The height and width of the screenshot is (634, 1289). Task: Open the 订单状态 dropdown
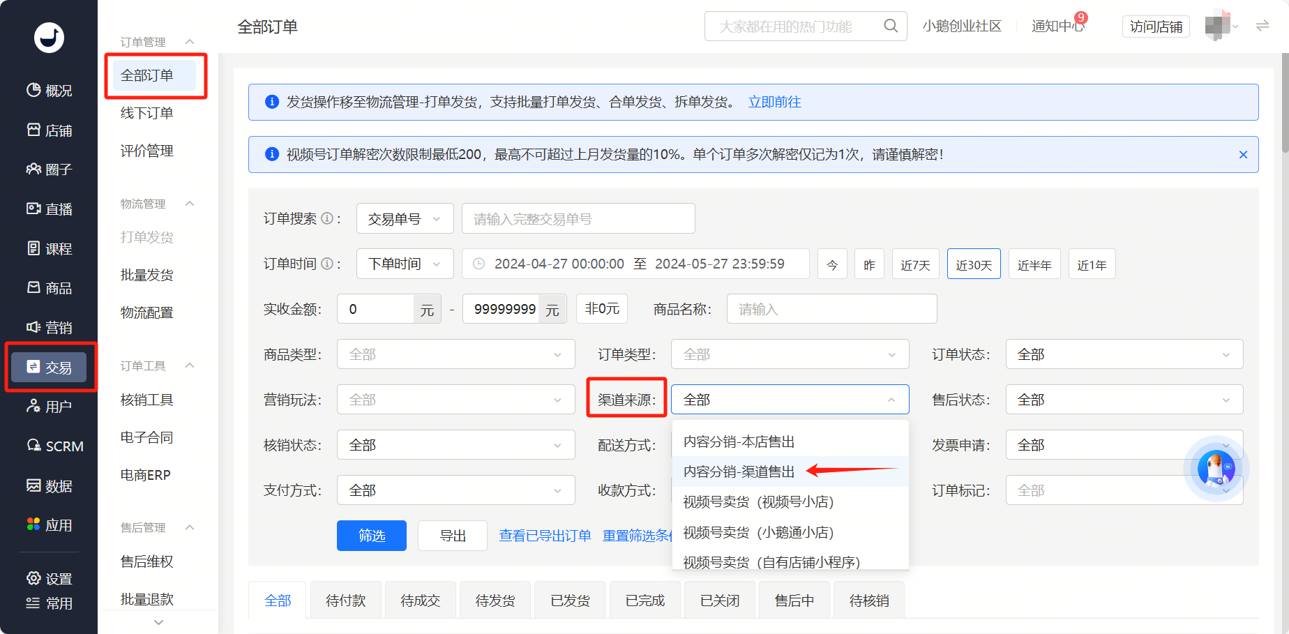coord(1124,354)
